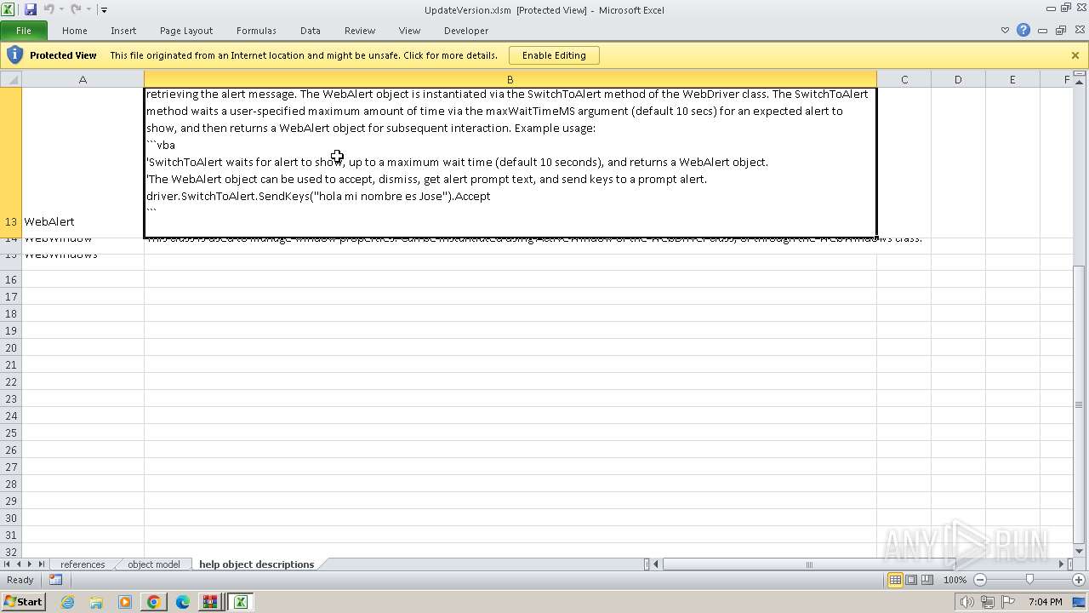Select the WebAlert description cell in column B
The height and width of the screenshot is (613, 1089).
point(510,162)
